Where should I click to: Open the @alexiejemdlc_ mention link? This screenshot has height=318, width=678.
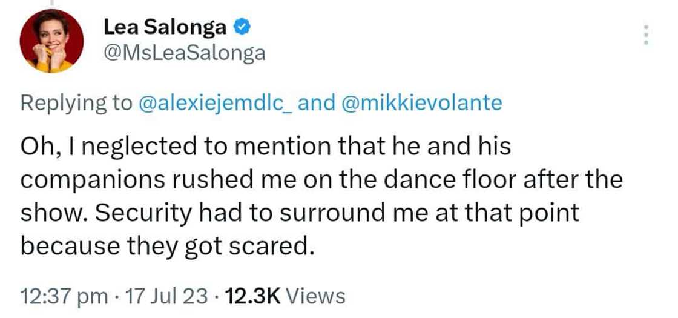click(216, 103)
